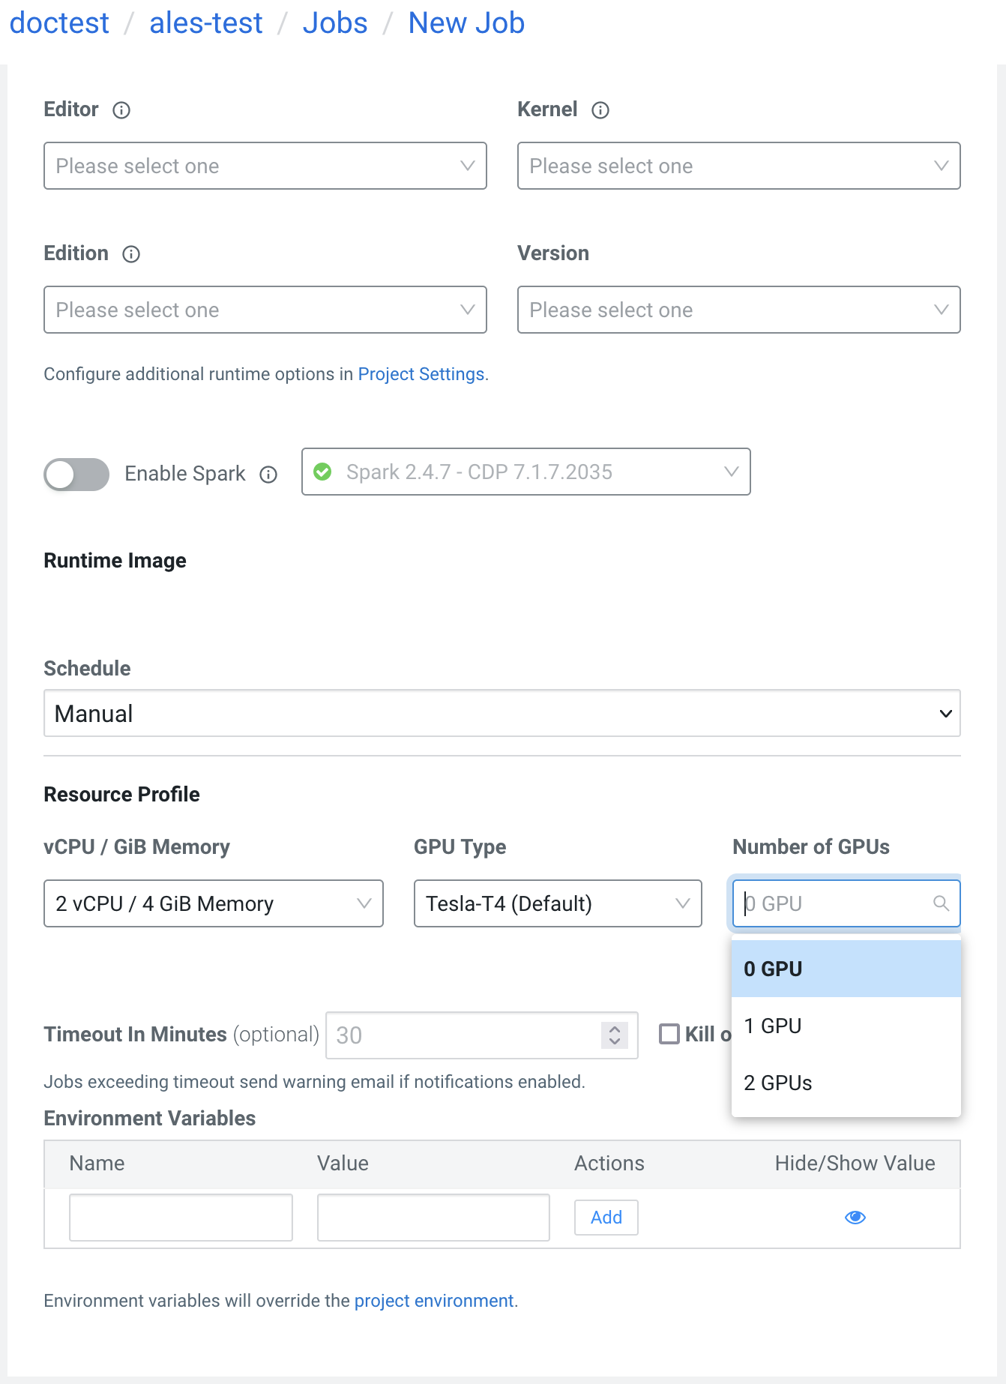
Task: Toggle the Enable Spark switch
Action: click(76, 475)
